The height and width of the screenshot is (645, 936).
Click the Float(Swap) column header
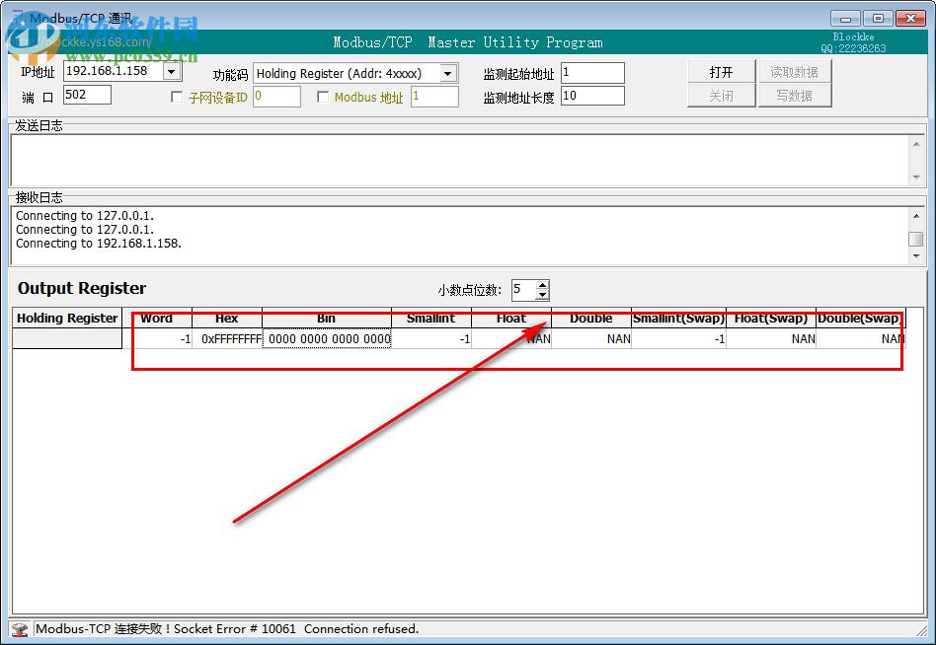pyautogui.click(x=771, y=319)
